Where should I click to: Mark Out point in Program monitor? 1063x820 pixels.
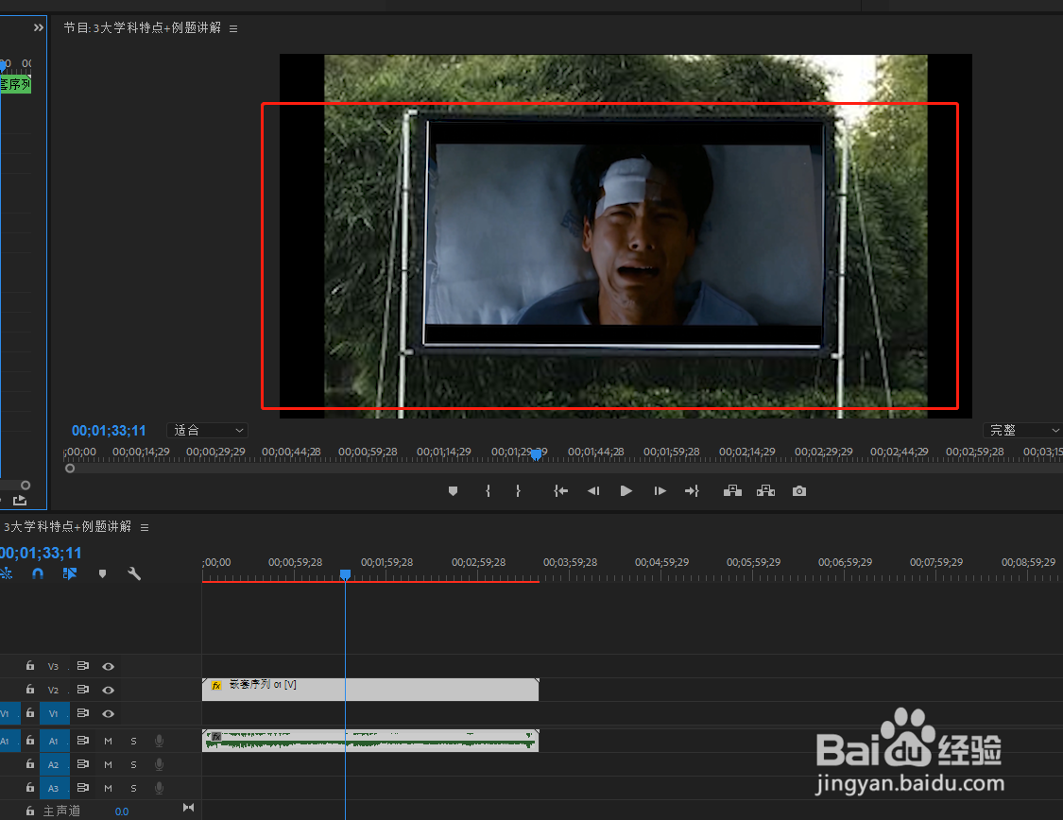(x=518, y=491)
